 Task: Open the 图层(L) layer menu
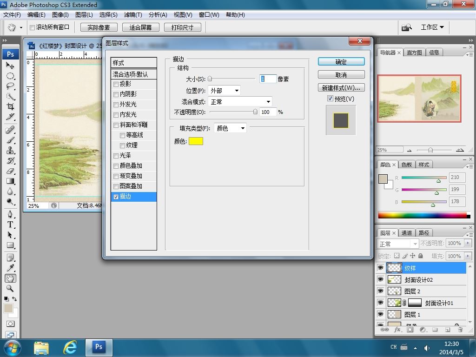tap(84, 14)
